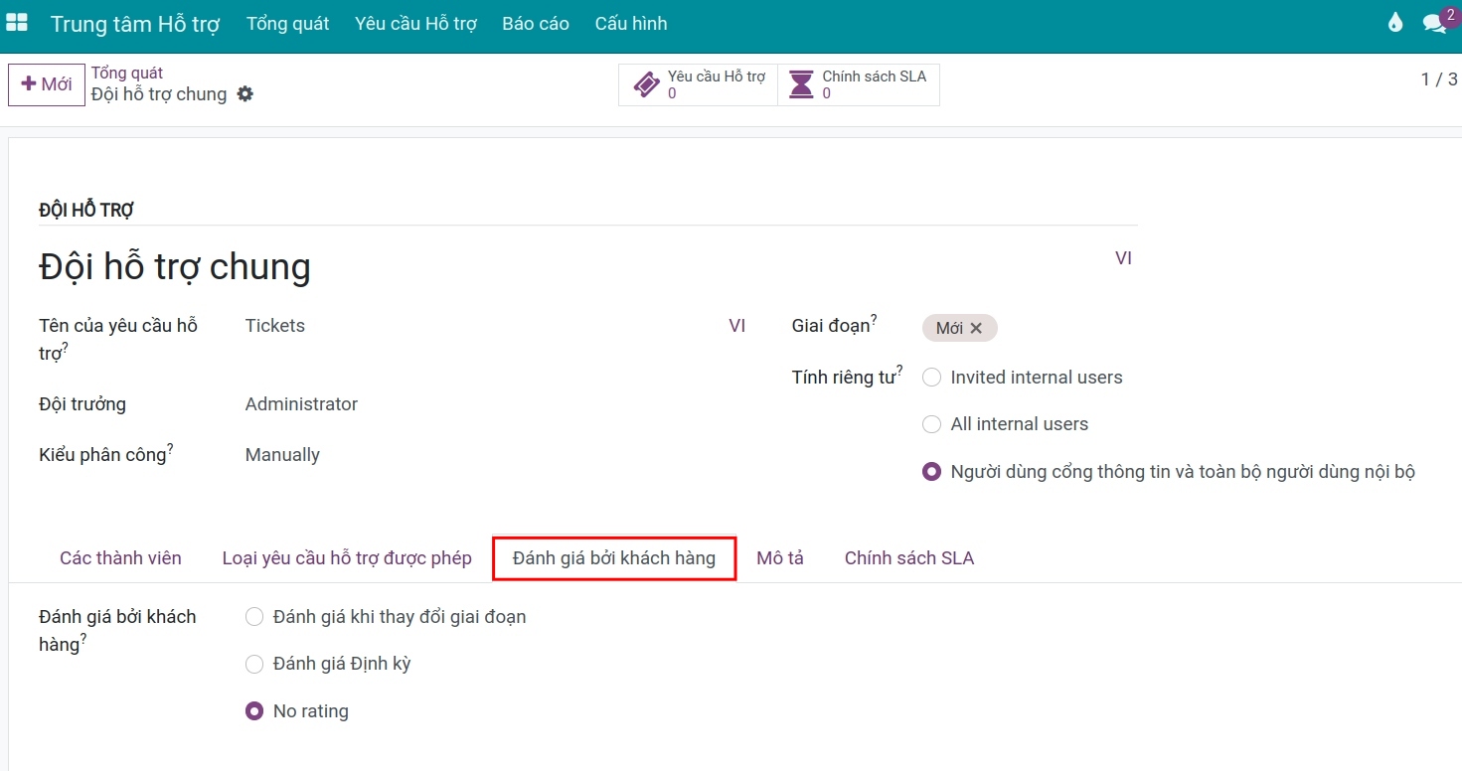Switch to Loại yêu cầu hỗ trợ được phép tab
This screenshot has width=1462, height=771.
347,558
